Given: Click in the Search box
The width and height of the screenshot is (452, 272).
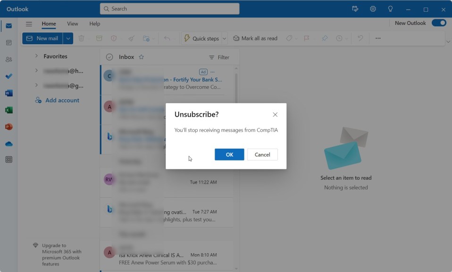Looking at the screenshot, I should 169,8.
